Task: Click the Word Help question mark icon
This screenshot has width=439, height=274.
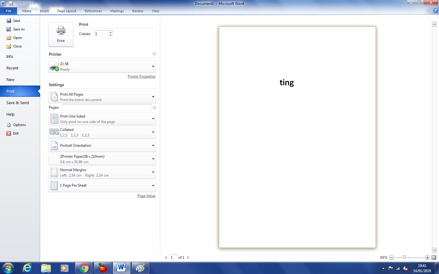Action: 436,11
